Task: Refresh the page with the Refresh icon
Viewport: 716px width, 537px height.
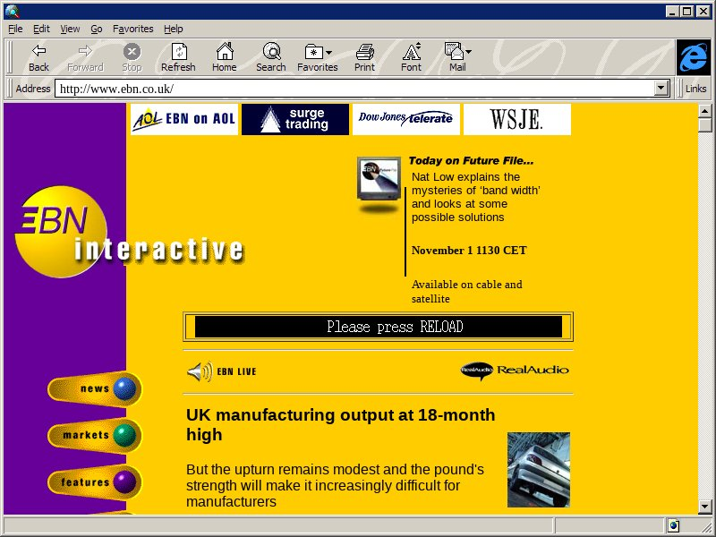Action: point(178,57)
